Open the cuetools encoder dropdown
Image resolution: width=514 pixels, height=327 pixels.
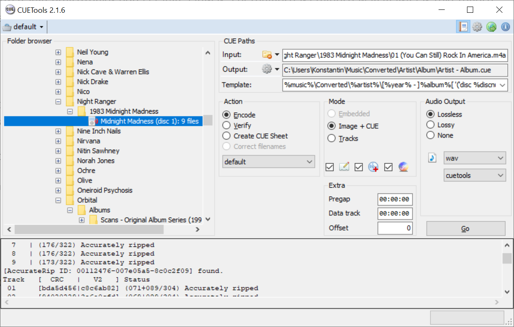[x=474, y=175]
